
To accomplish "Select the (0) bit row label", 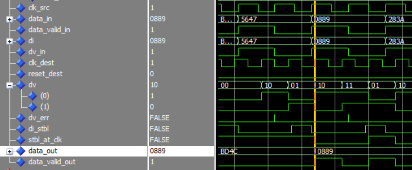I will (x=45, y=96).
